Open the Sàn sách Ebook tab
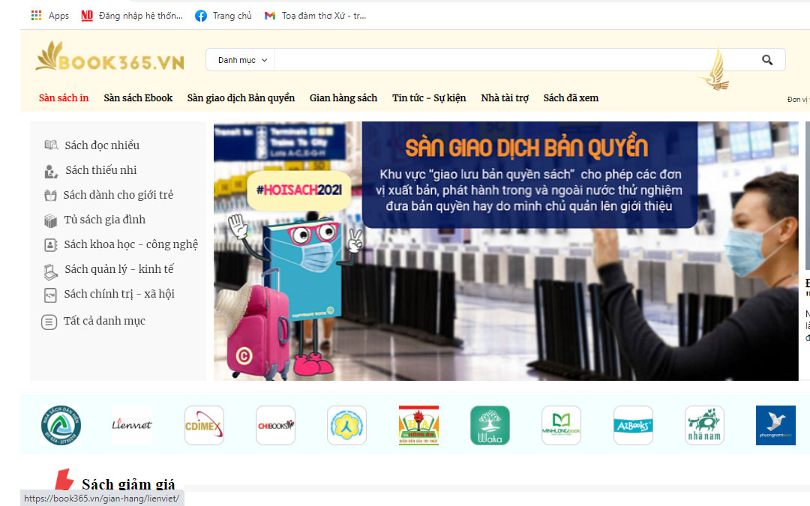 [x=138, y=98]
